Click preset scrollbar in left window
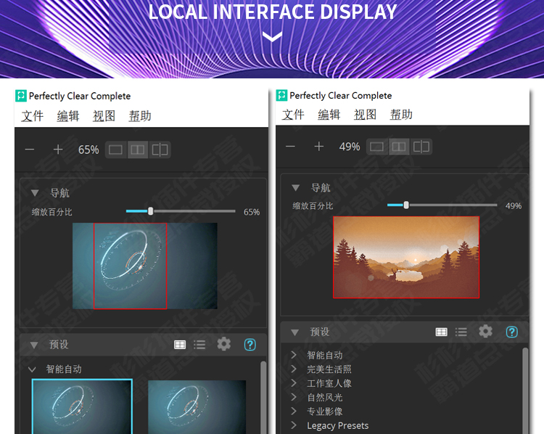Screen dimensions: 544x434 (x=263, y=398)
